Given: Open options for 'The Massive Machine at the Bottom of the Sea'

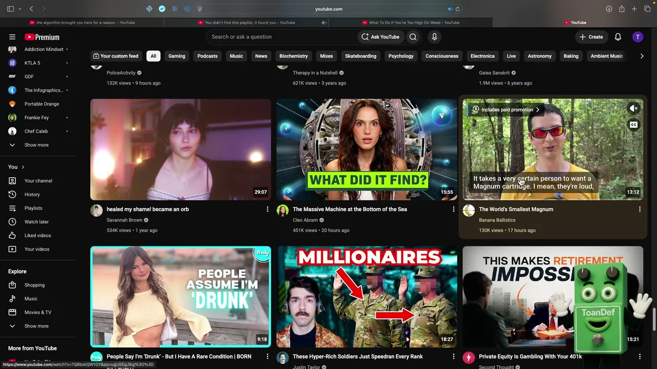Looking at the screenshot, I should pyautogui.click(x=453, y=209).
